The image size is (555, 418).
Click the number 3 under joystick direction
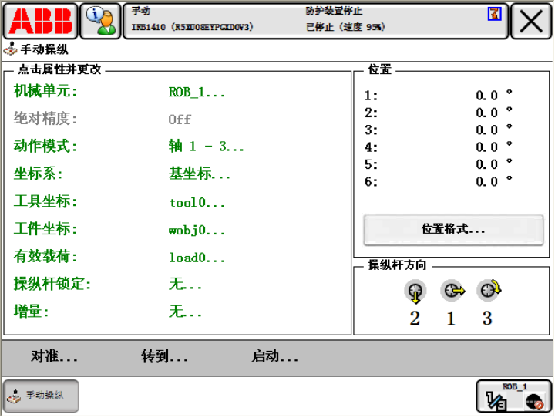(x=487, y=318)
